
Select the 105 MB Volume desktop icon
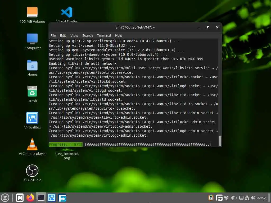coord(32,15)
